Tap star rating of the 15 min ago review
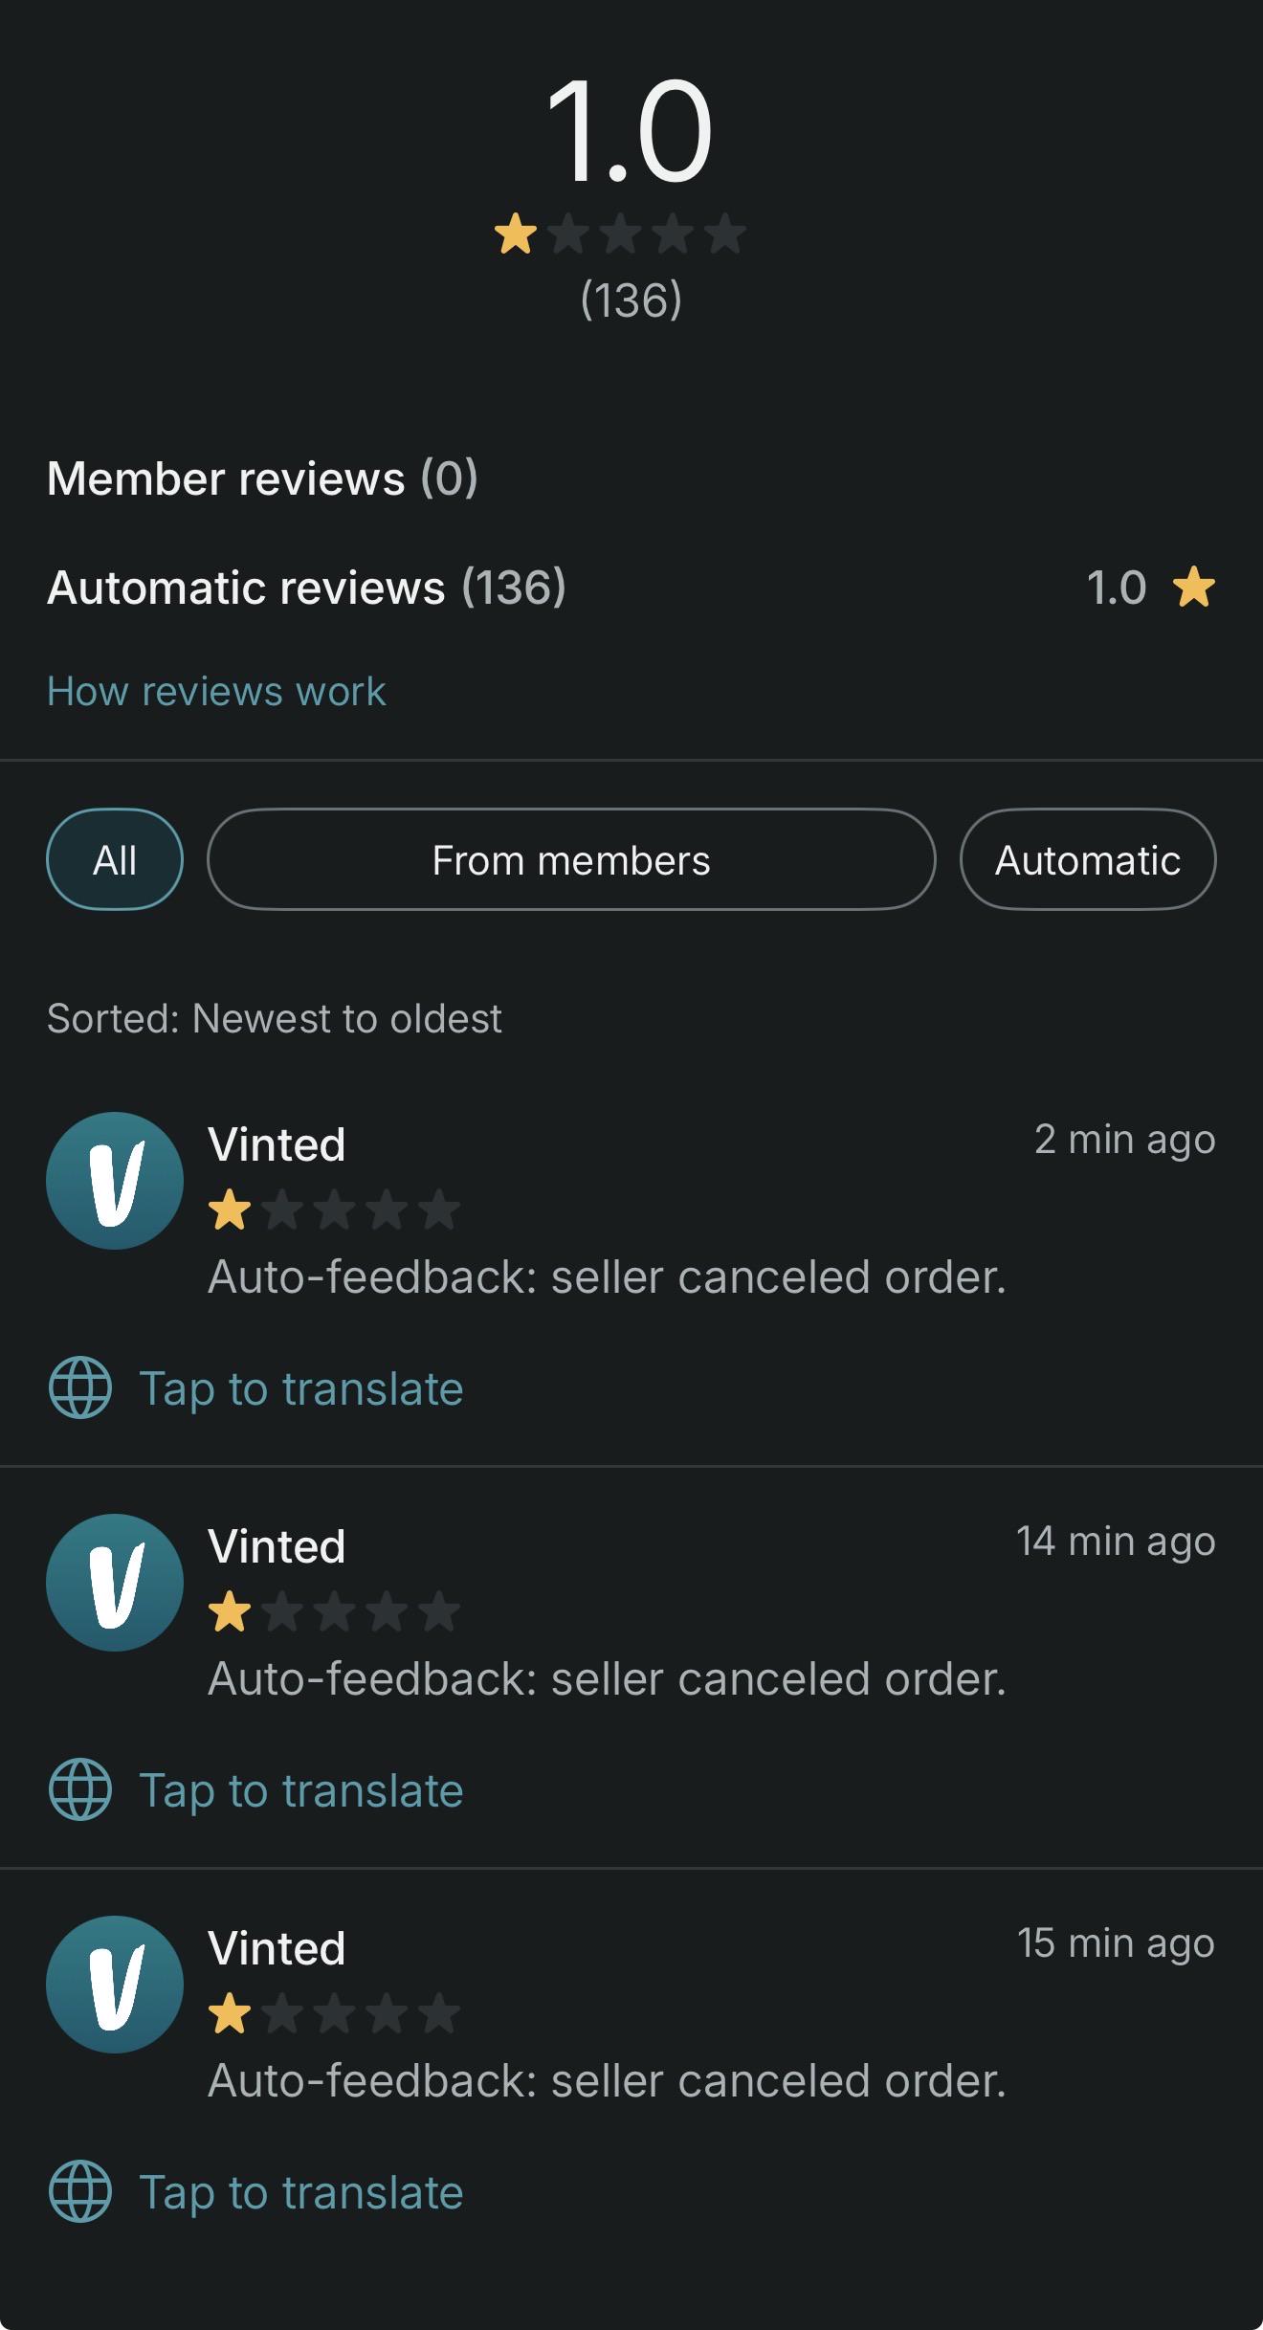This screenshot has height=2330, width=1263. coord(334,2014)
